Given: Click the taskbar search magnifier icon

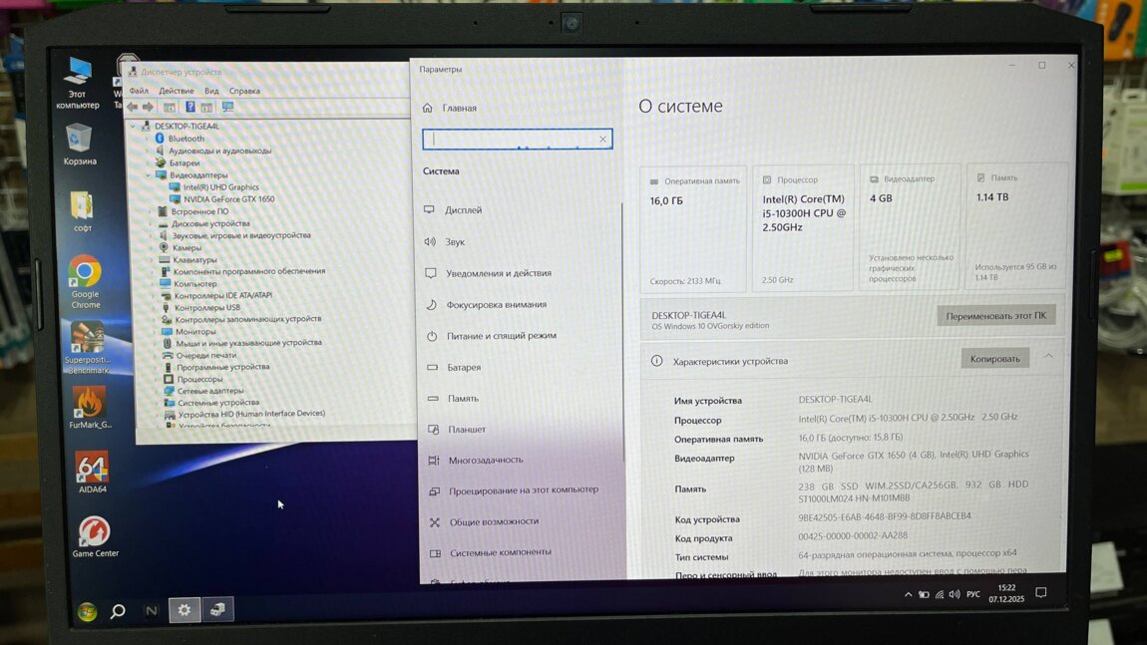Looking at the screenshot, I should pos(118,611).
